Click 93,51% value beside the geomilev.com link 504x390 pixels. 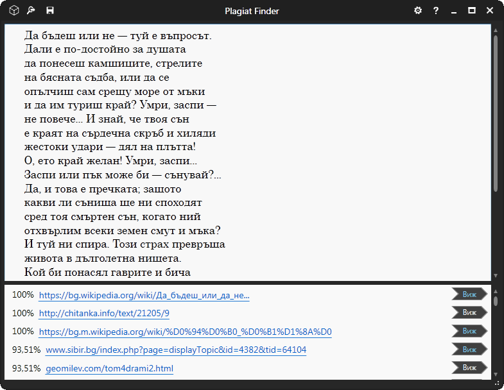click(26, 368)
